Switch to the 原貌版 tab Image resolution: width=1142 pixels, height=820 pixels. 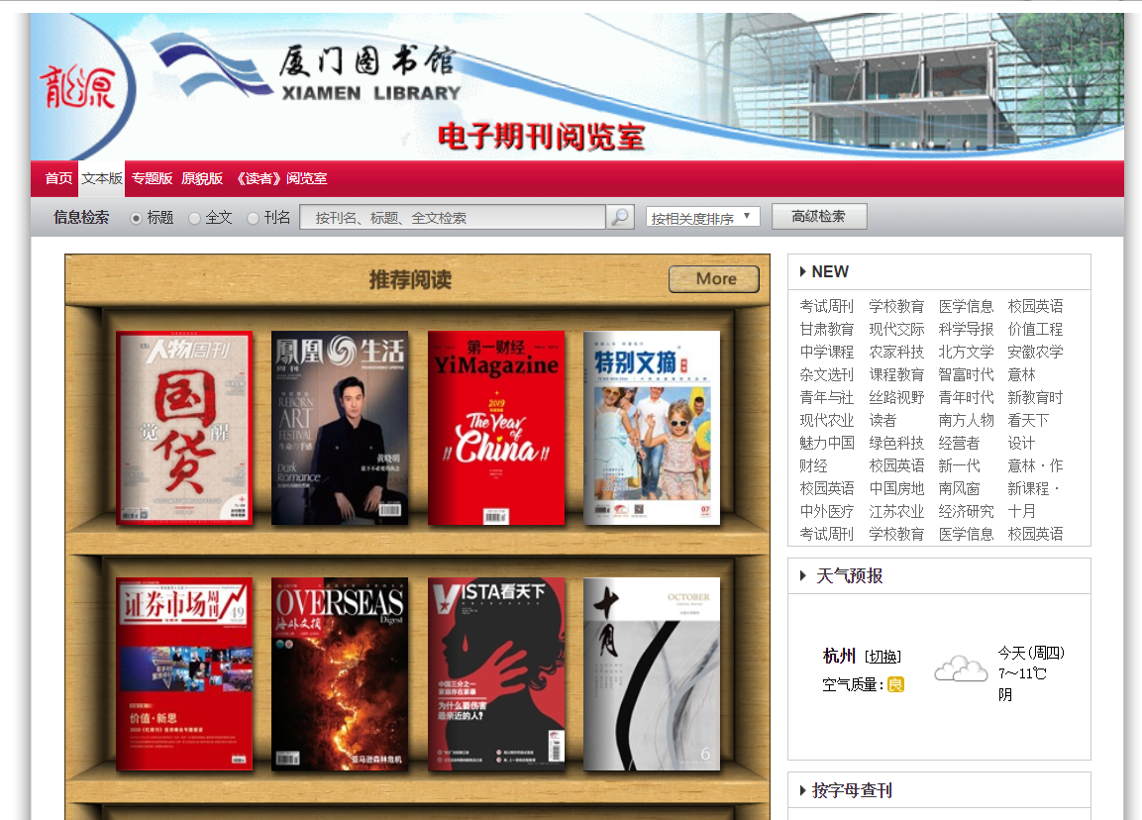pyautogui.click(x=202, y=178)
